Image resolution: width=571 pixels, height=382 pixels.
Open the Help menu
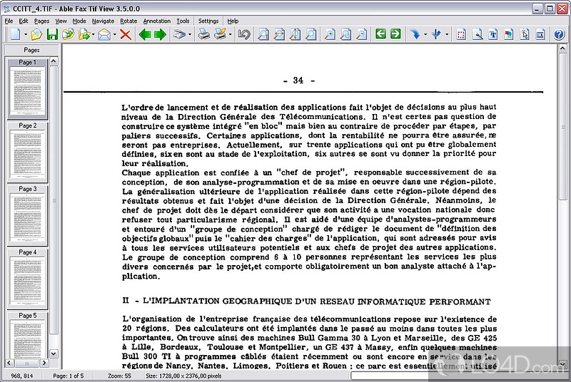(233, 21)
